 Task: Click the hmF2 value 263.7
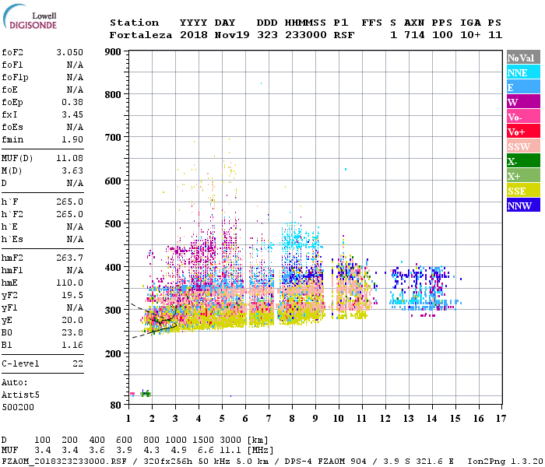(x=69, y=258)
